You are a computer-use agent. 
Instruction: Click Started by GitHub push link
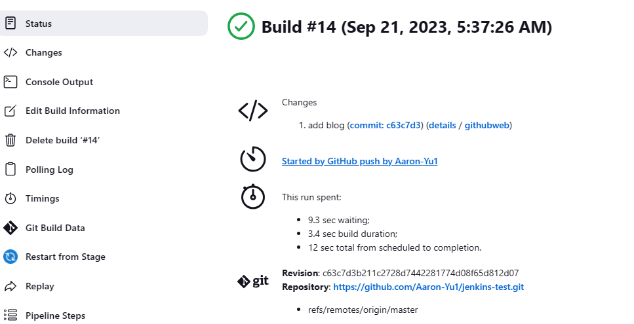pos(359,161)
